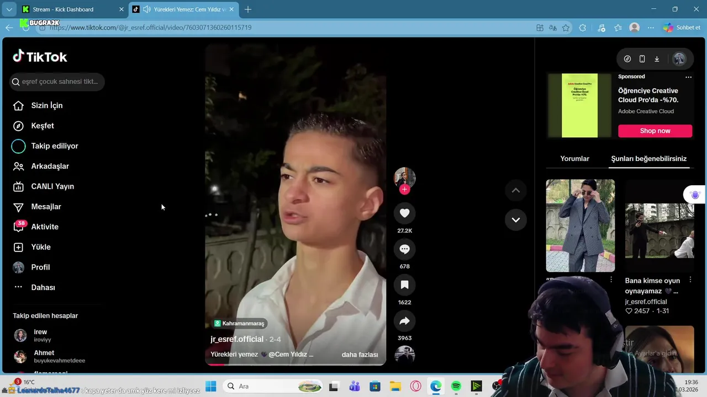This screenshot has width=707, height=397.
Task: Click download desktop app icon
Action: click(x=657, y=59)
